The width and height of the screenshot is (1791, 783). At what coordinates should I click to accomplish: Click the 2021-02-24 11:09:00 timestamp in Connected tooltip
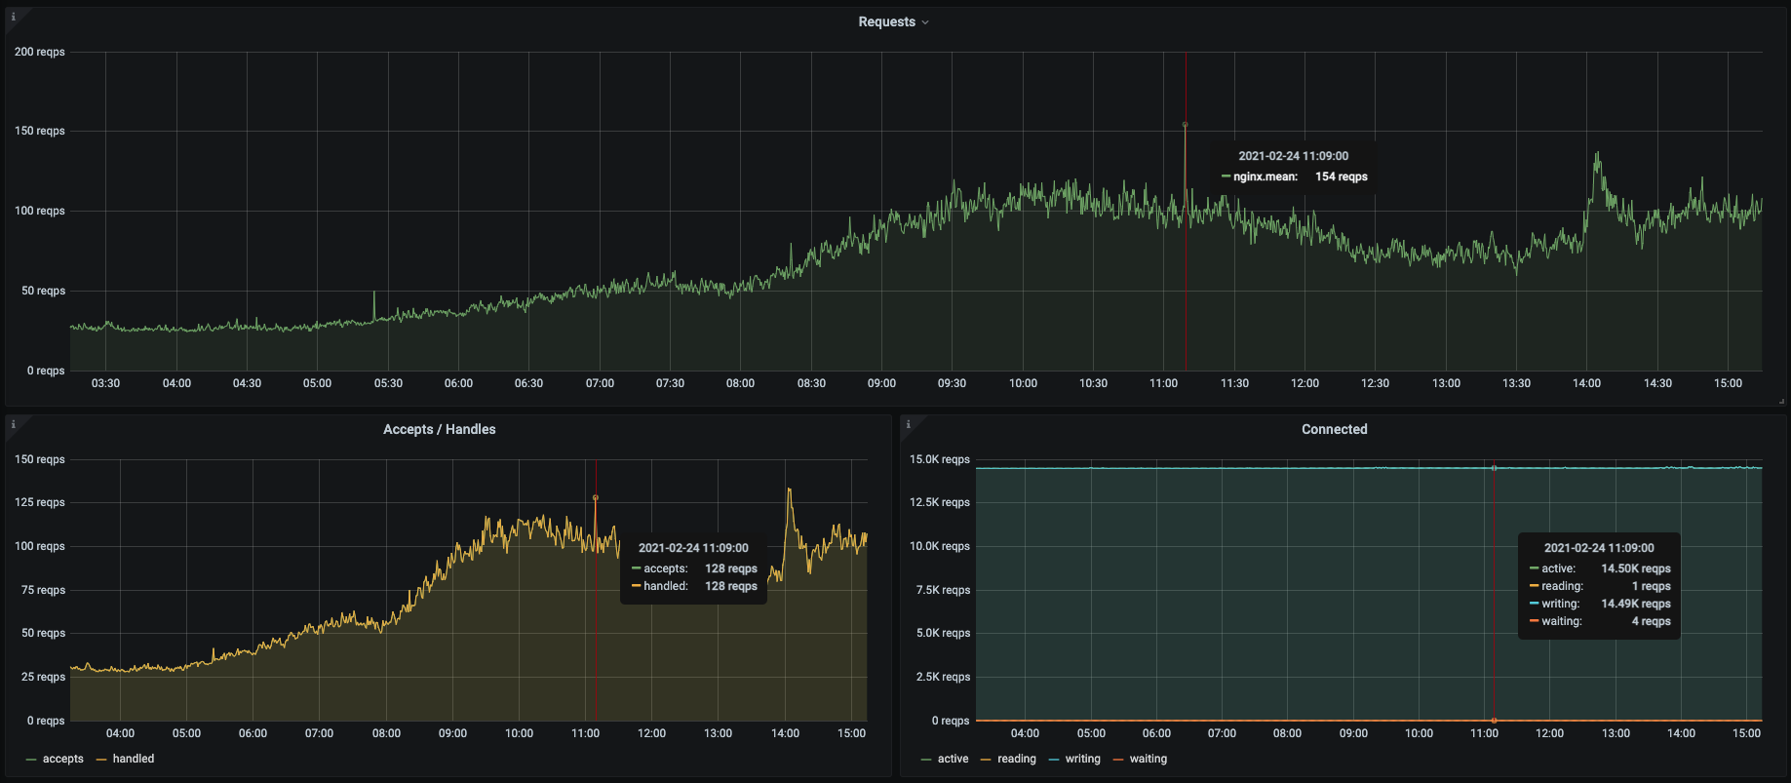coord(1599,548)
